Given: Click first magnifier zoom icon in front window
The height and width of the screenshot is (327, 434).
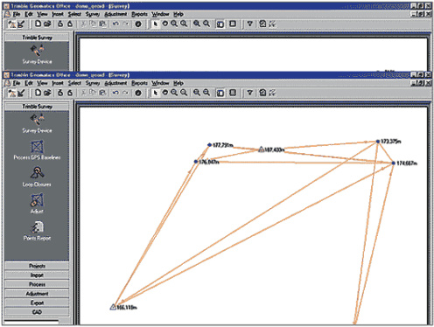Looking at the screenshot, I should coord(174,93).
